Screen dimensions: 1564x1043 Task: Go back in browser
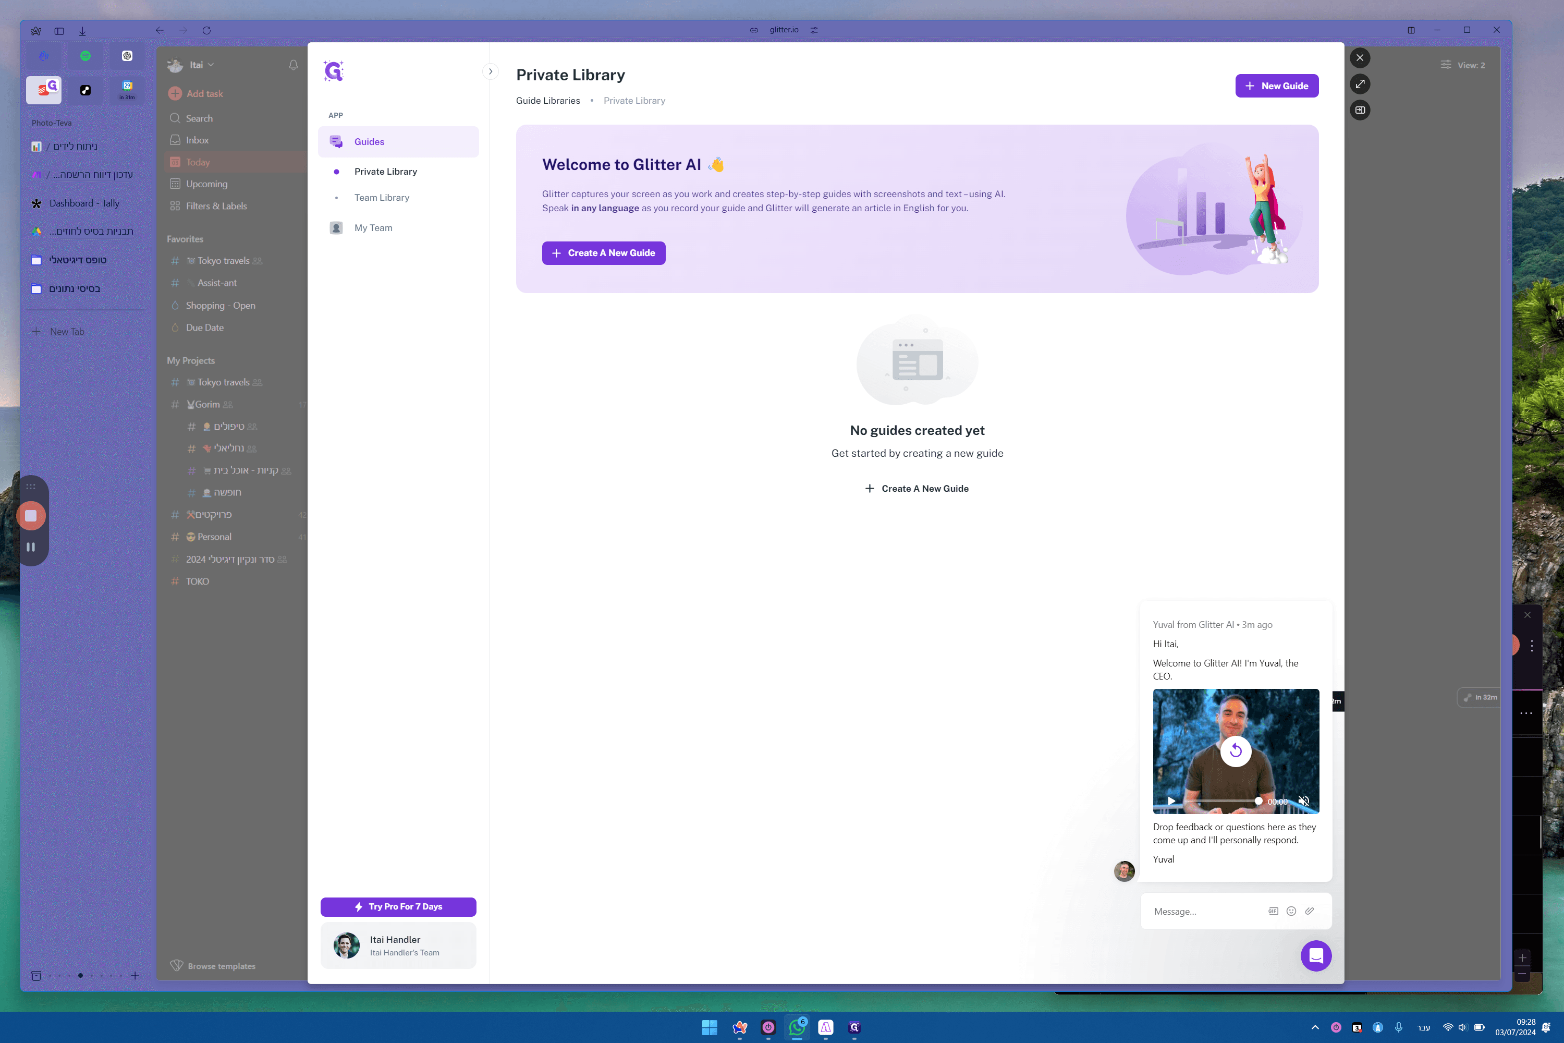[160, 31]
